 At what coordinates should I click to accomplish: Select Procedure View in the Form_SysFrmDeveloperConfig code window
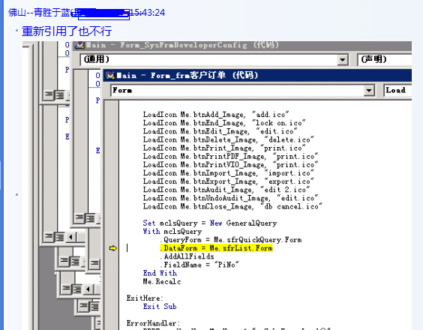click(79, 218)
